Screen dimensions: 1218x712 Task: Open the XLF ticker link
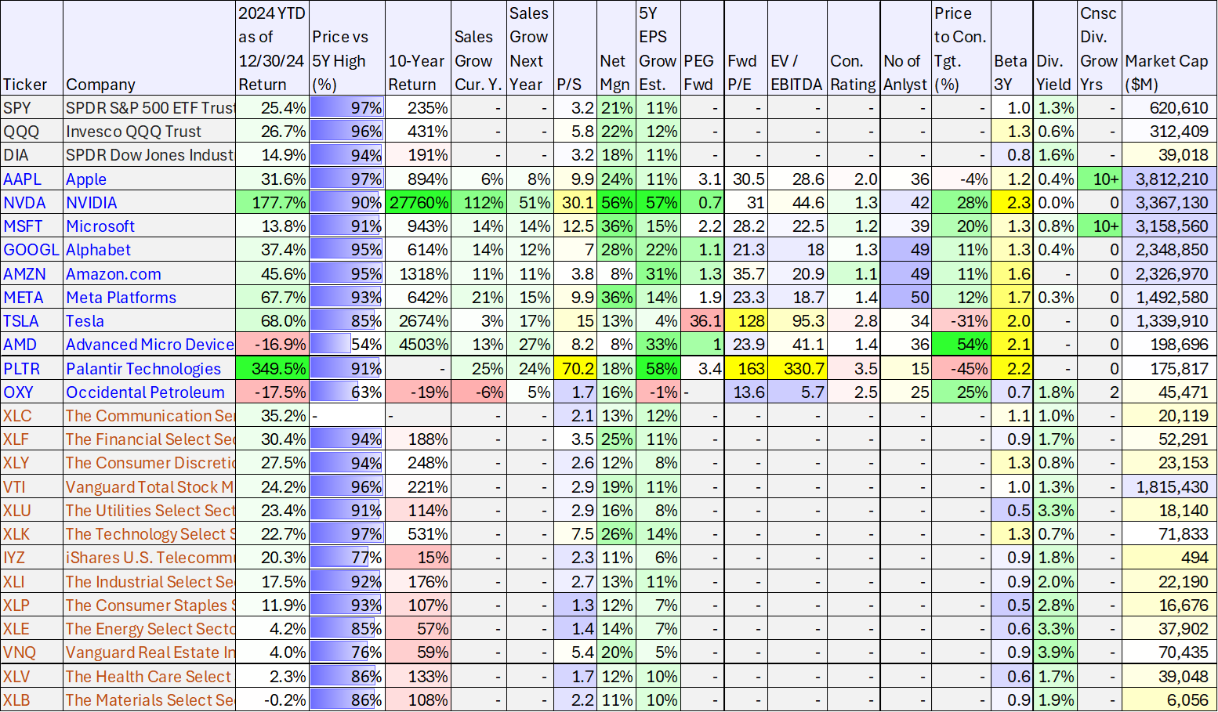coord(16,439)
